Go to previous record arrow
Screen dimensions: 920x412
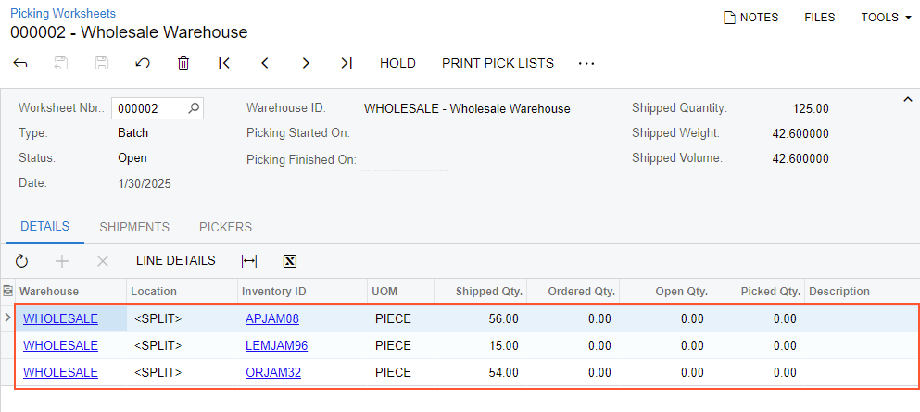click(x=265, y=63)
